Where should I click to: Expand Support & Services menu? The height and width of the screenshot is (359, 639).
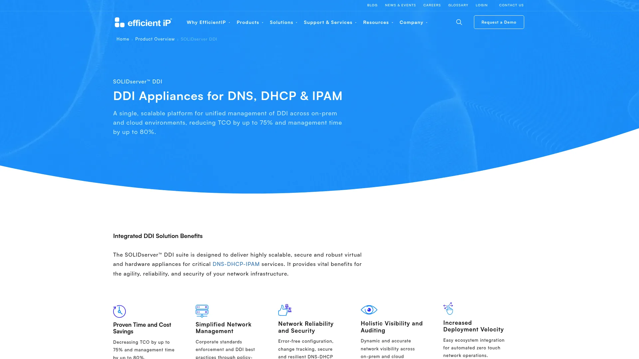330,22
